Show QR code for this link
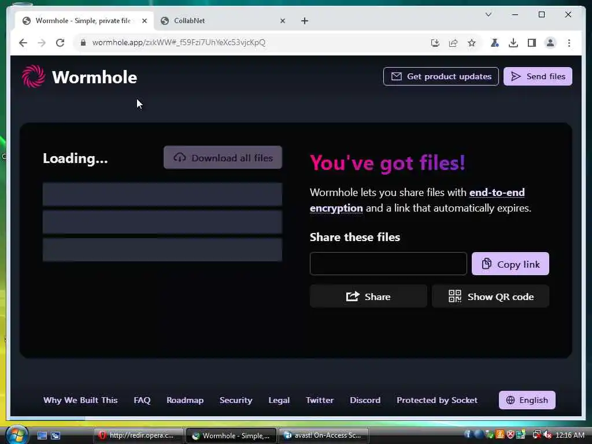The image size is (592, 444). (x=490, y=297)
